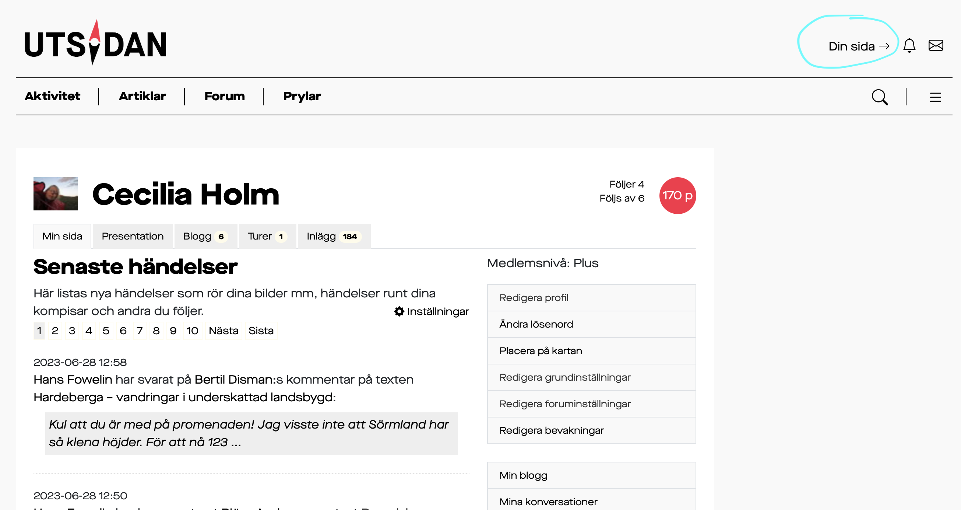Open the Blogg tab
This screenshot has width=961, height=510.
(205, 236)
